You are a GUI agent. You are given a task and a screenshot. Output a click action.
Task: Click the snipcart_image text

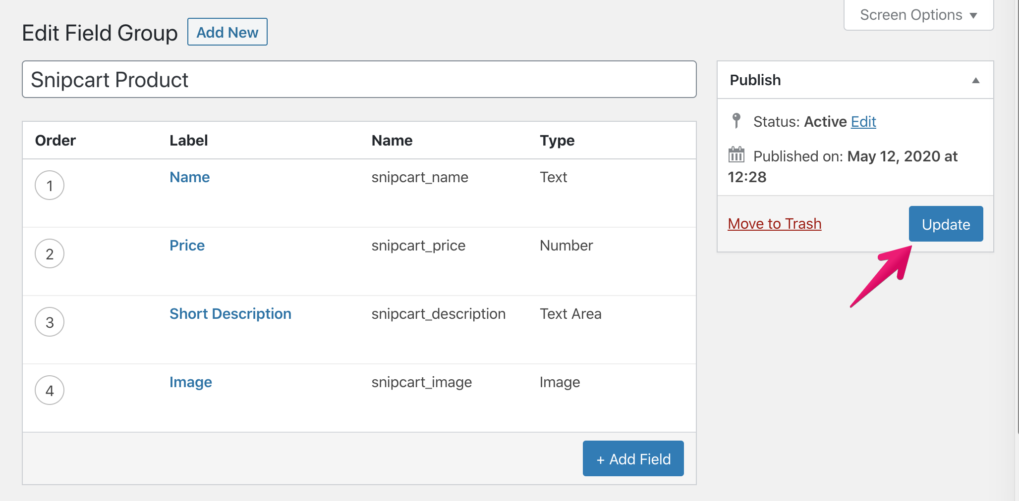pos(421,382)
